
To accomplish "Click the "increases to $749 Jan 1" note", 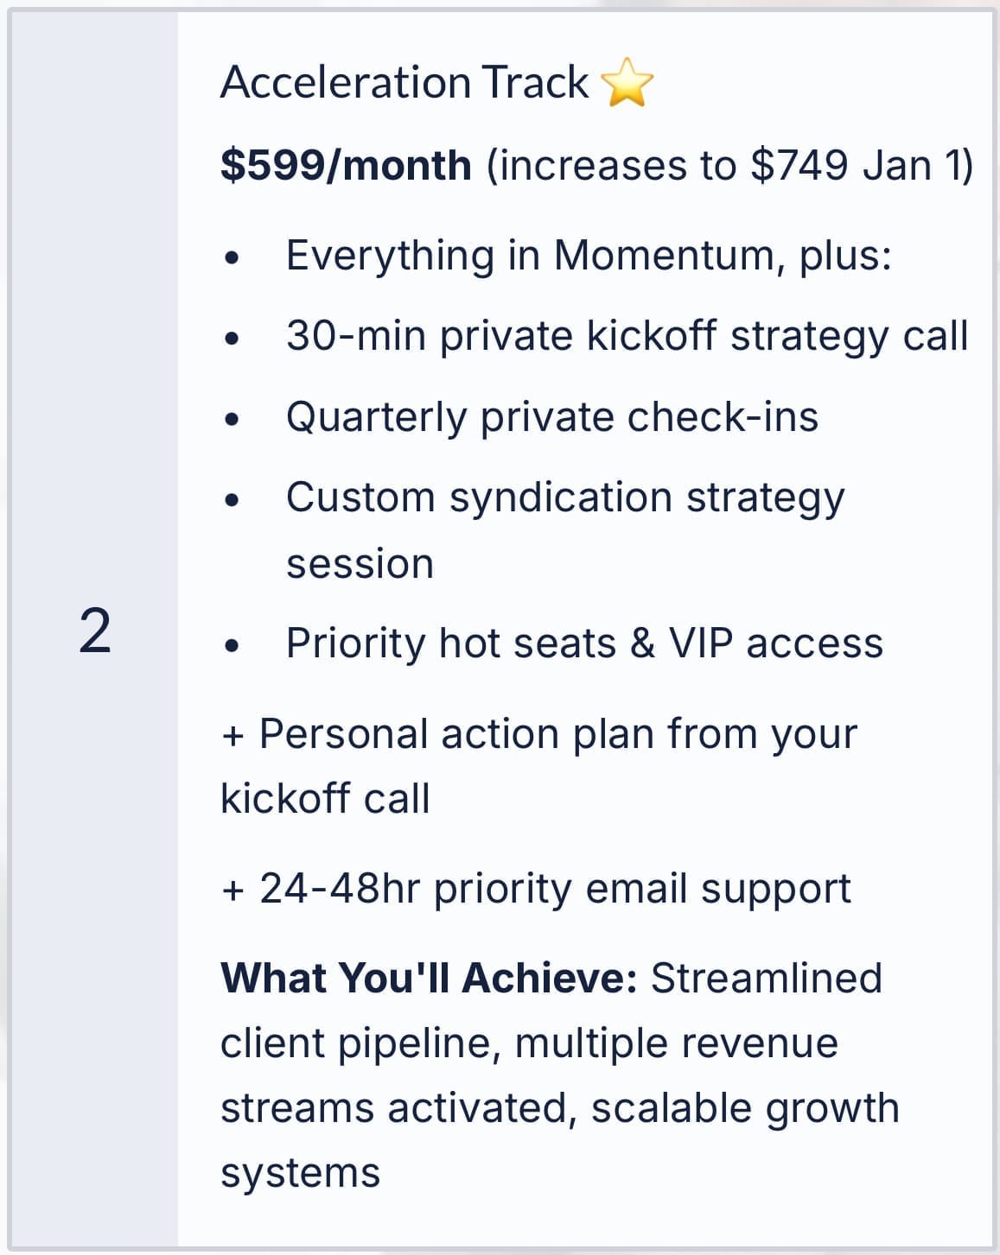I will (730, 165).
